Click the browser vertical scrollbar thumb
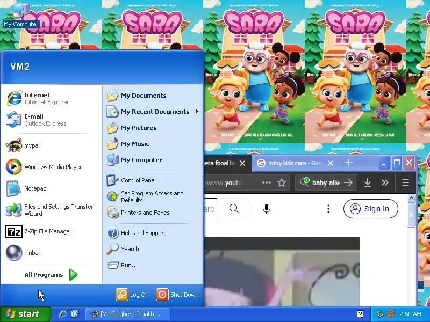 coord(411,215)
